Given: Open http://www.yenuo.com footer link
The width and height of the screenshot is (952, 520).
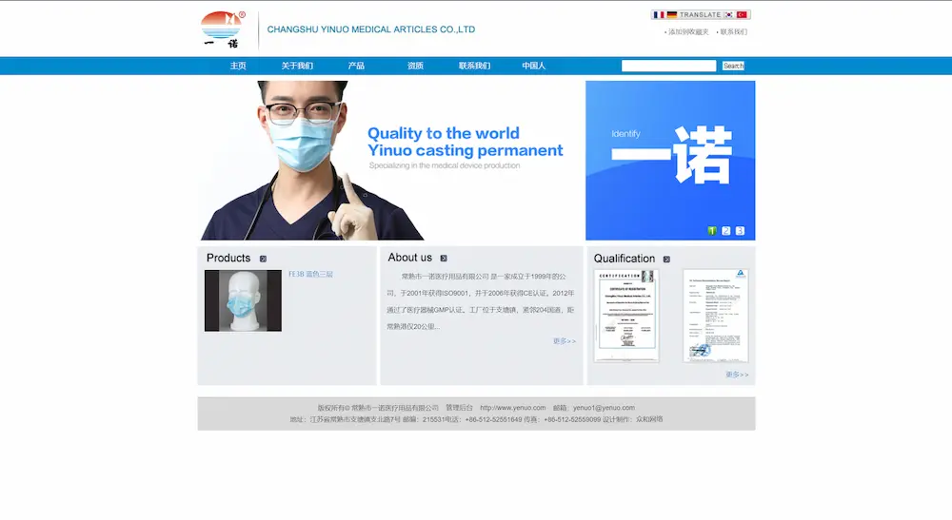Looking at the screenshot, I should 513,408.
